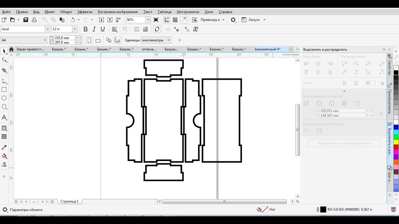
Task: Expand the Arial font list
Action: pos(48,29)
